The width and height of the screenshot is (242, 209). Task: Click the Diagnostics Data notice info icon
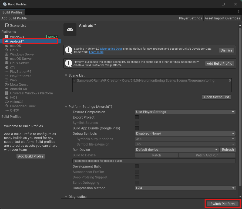coord(69,50)
